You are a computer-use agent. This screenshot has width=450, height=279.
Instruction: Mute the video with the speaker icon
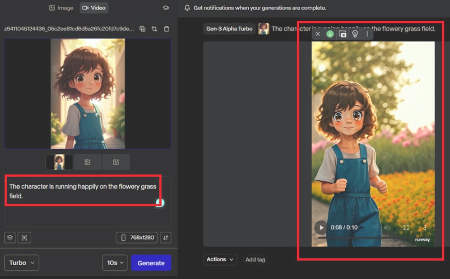[x=387, y=228]
